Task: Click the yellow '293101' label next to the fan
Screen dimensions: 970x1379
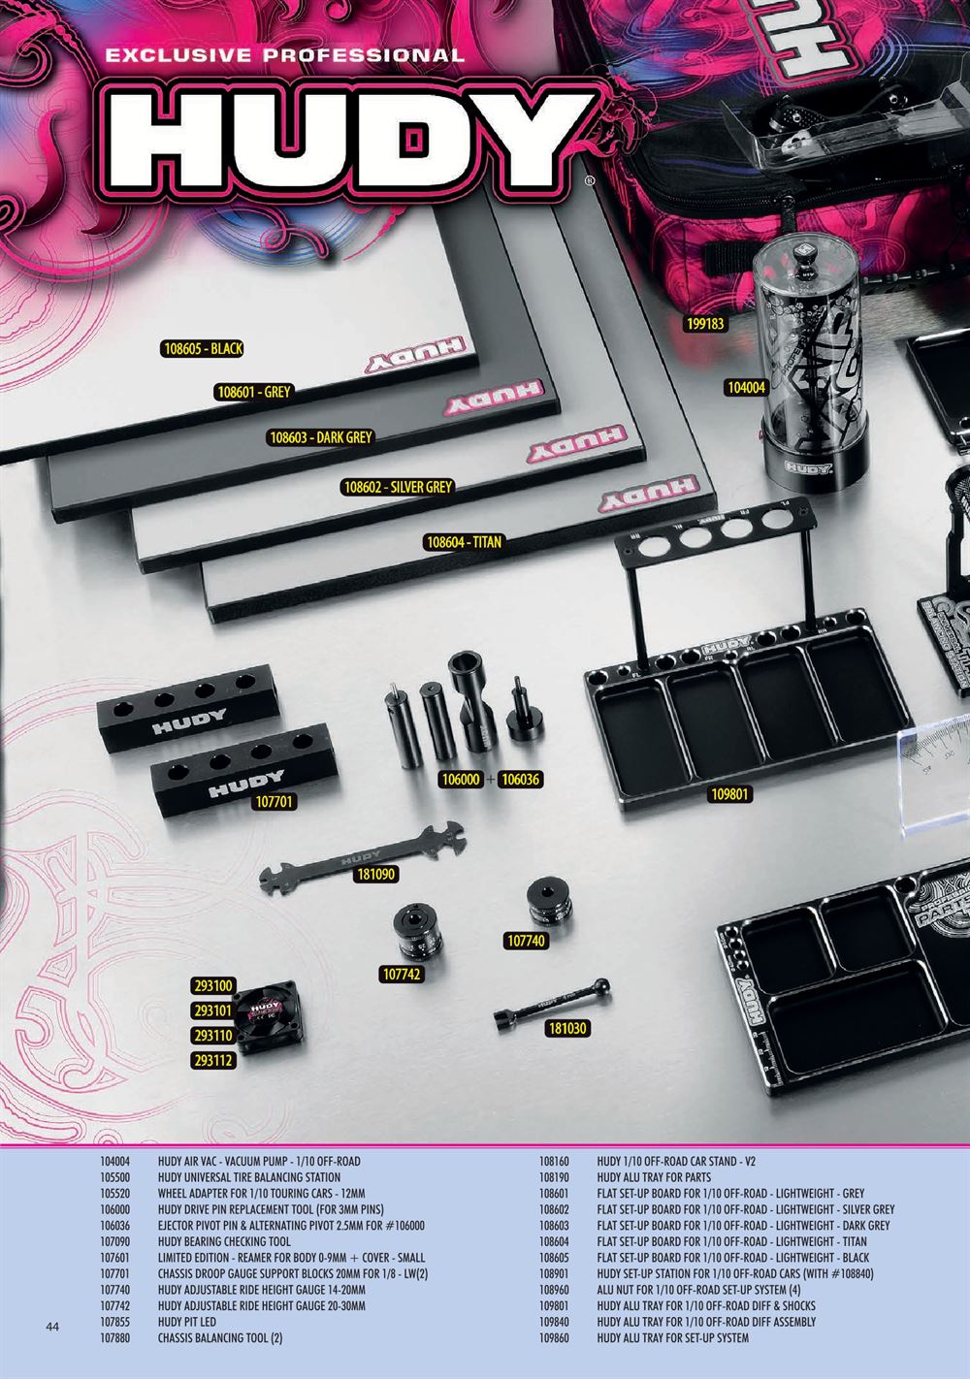Action: pos(213,1010)
